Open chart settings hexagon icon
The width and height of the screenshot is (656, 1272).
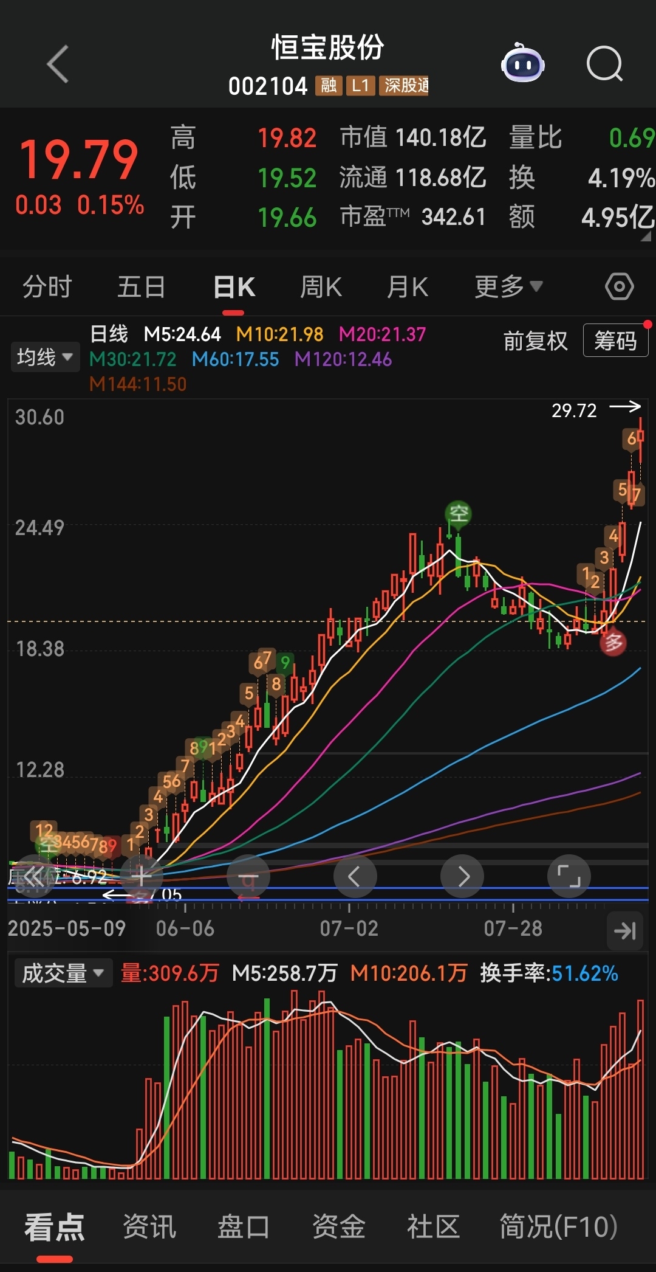click(619, 286)
